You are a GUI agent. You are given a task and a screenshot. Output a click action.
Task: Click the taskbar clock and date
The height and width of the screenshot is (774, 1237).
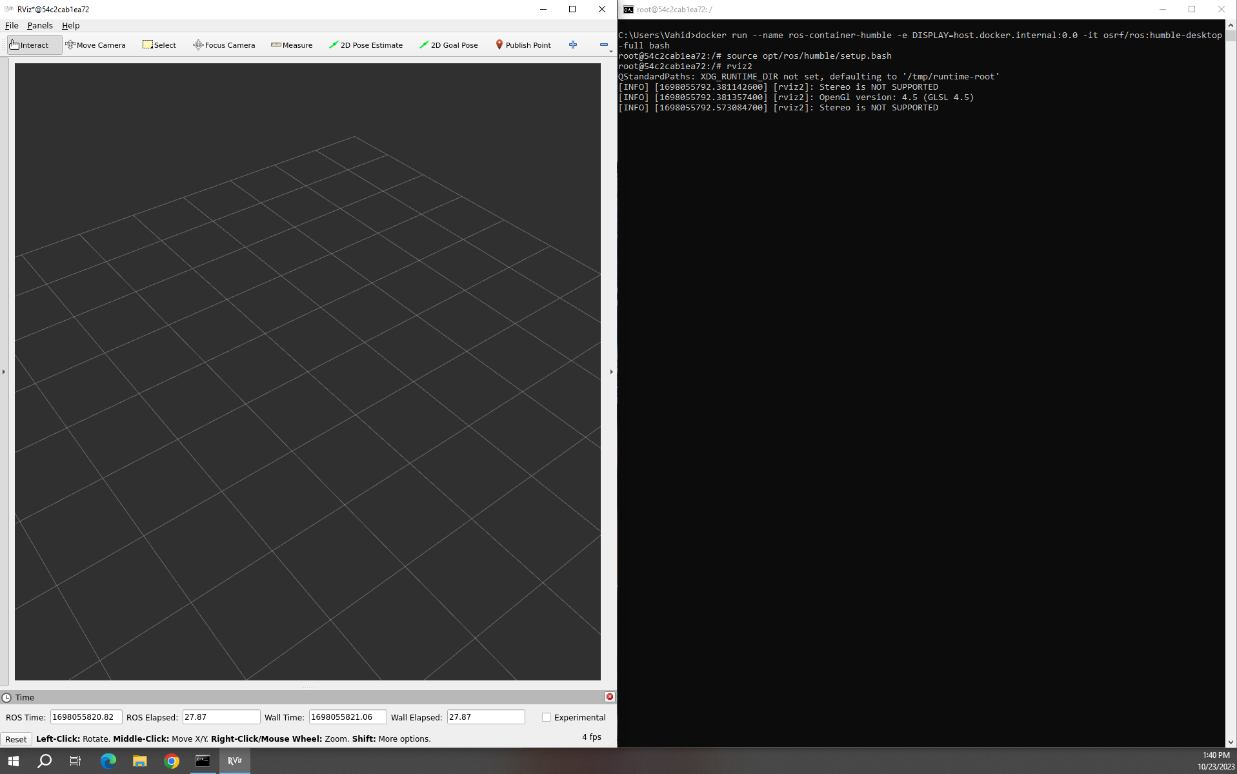coord(1216,761)
